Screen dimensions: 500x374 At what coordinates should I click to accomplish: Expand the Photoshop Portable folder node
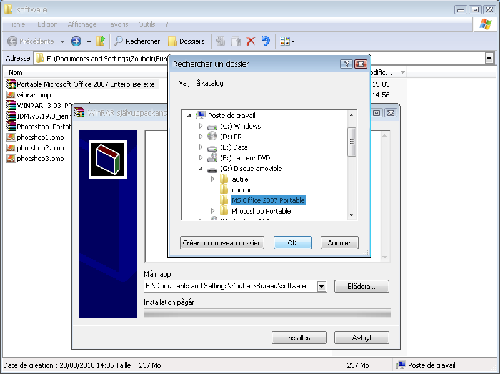212,210
